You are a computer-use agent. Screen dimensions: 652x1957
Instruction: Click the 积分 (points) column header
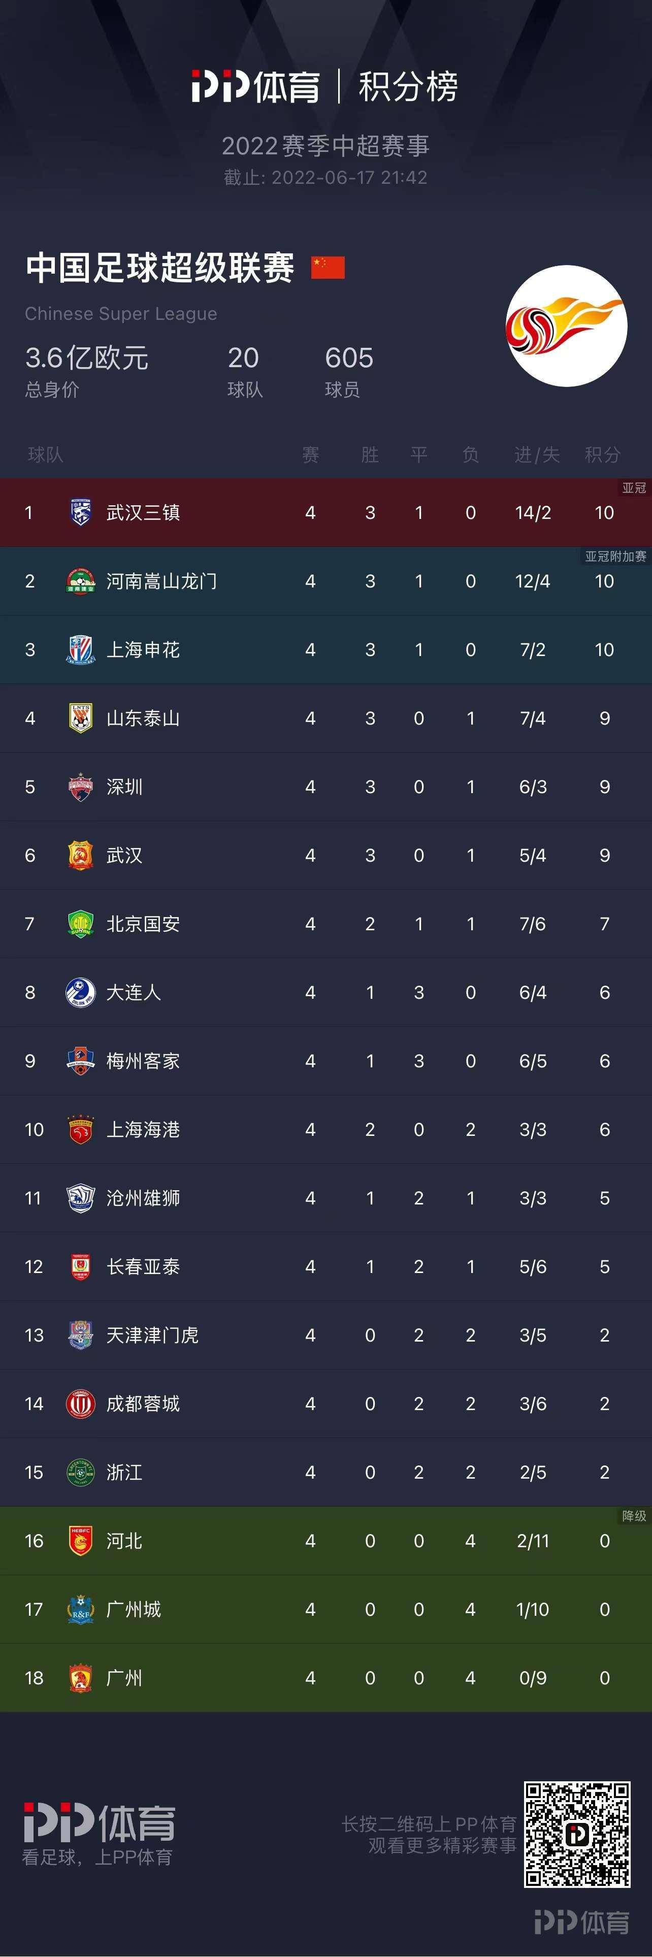603,455
